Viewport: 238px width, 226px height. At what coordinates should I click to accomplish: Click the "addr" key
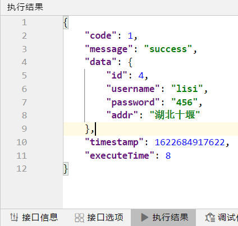(x=122, y=115)
